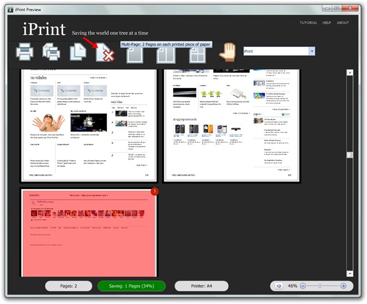The height and width of the screenshot is (304, 367).
Task: Click the Pages: 2 status button
Action: coord(69,286)
